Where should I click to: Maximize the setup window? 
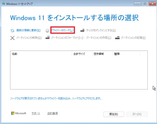145,4
